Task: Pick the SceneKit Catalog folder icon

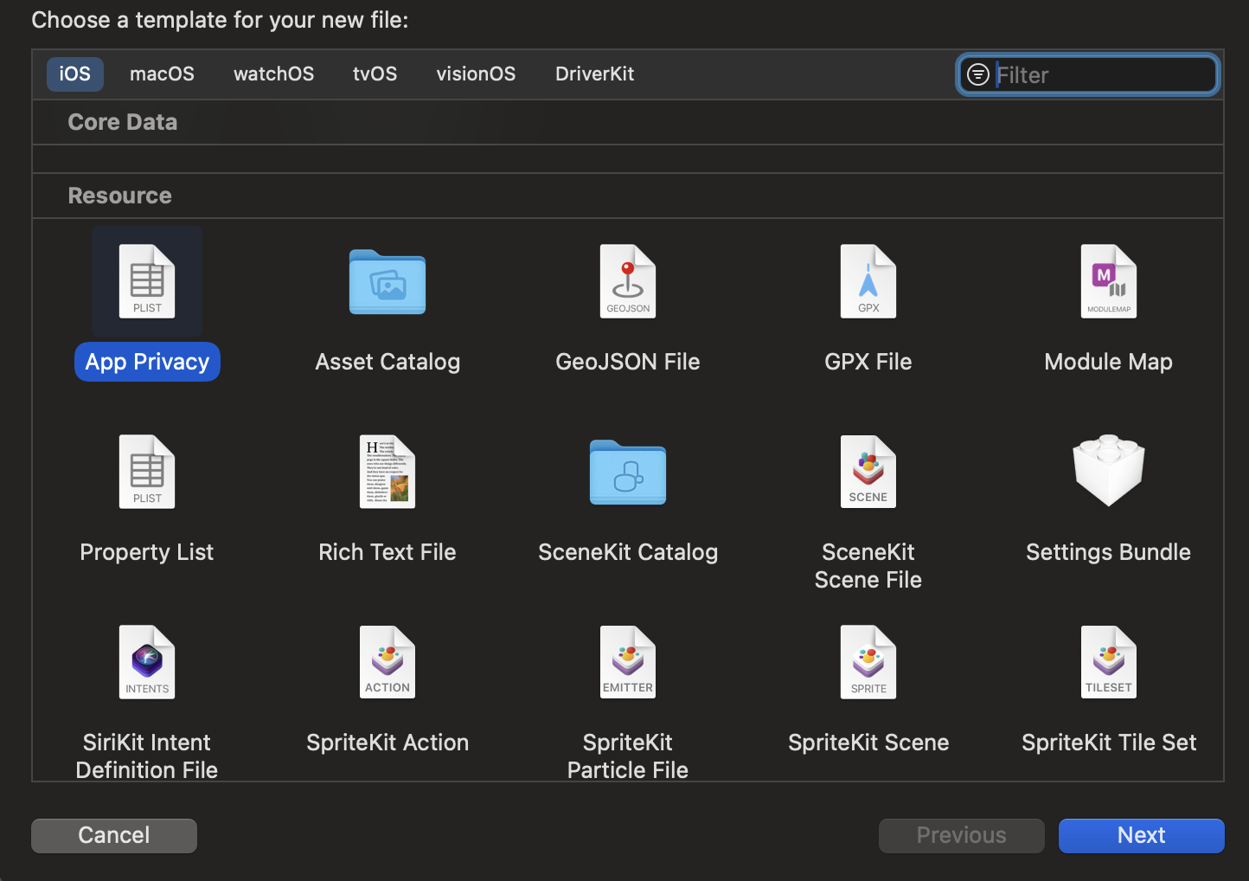Action: (628, 473)
